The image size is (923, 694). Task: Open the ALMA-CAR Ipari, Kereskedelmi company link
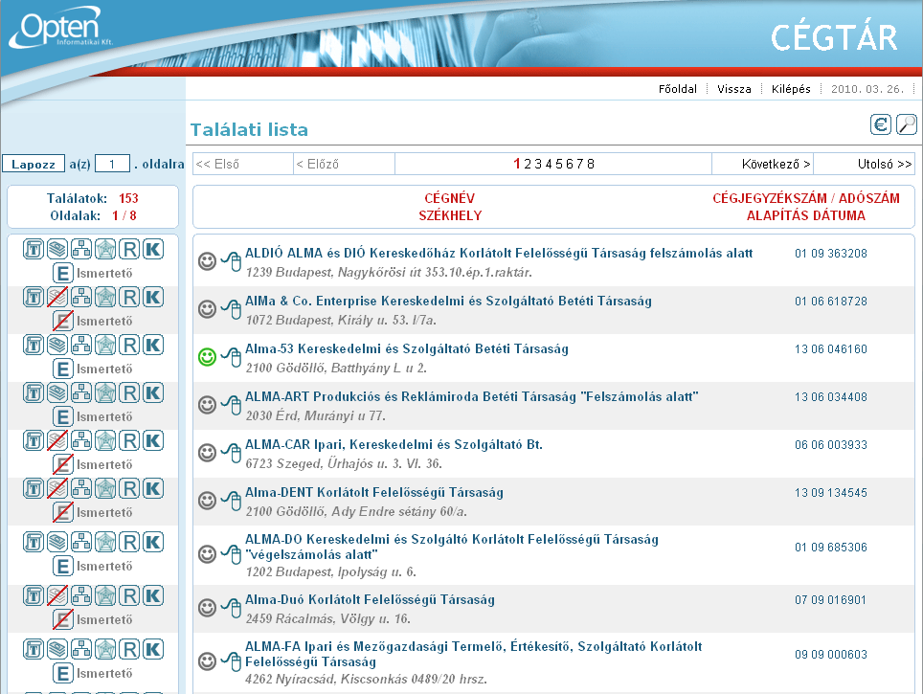pos(394,445)
